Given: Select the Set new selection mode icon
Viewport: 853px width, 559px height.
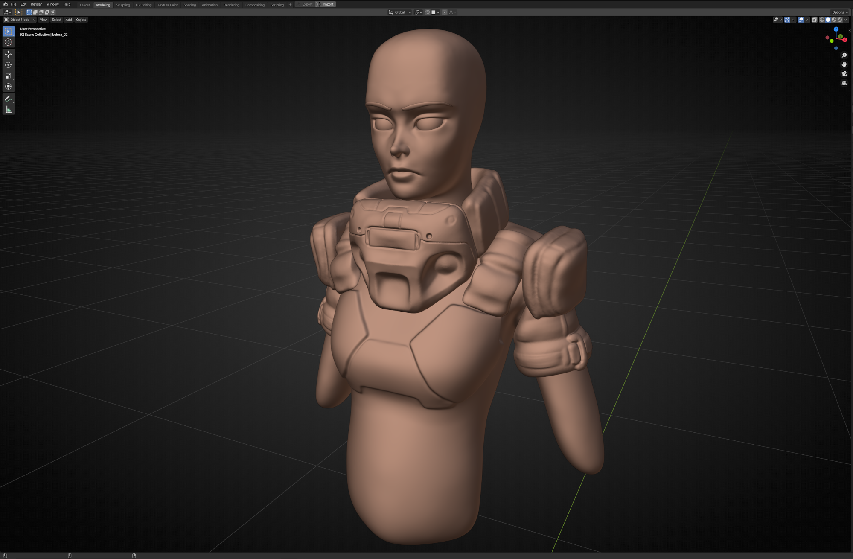Looking at the screenshot, I should pos(29,12).
